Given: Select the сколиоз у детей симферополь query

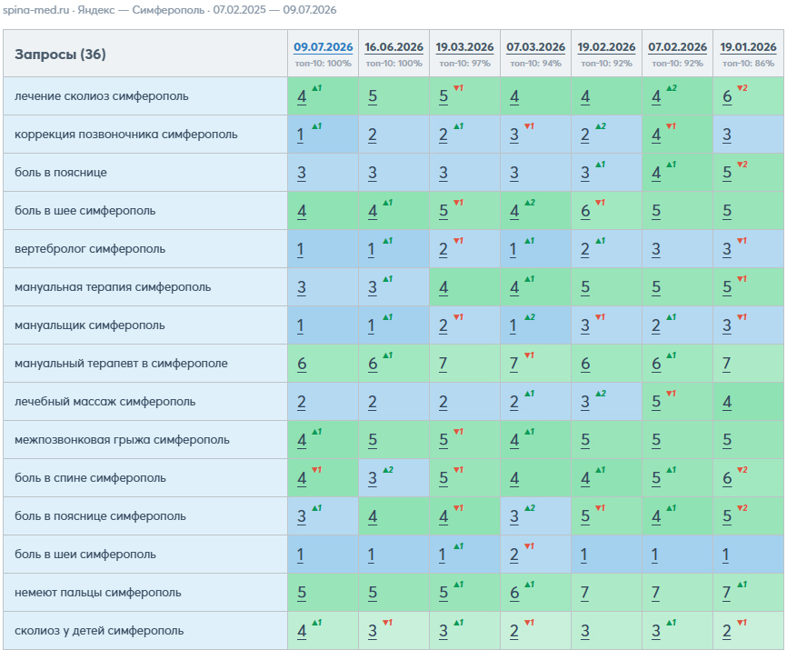Looking at the screenshot, I should (99, 630).
